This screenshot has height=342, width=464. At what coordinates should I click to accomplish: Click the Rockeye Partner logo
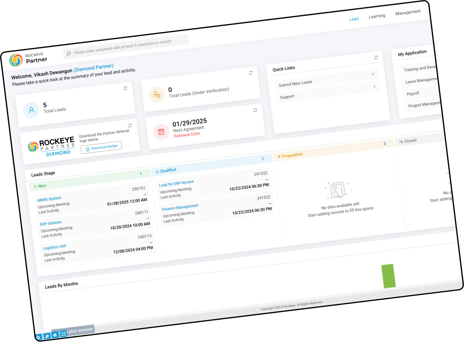coord(28,59)
